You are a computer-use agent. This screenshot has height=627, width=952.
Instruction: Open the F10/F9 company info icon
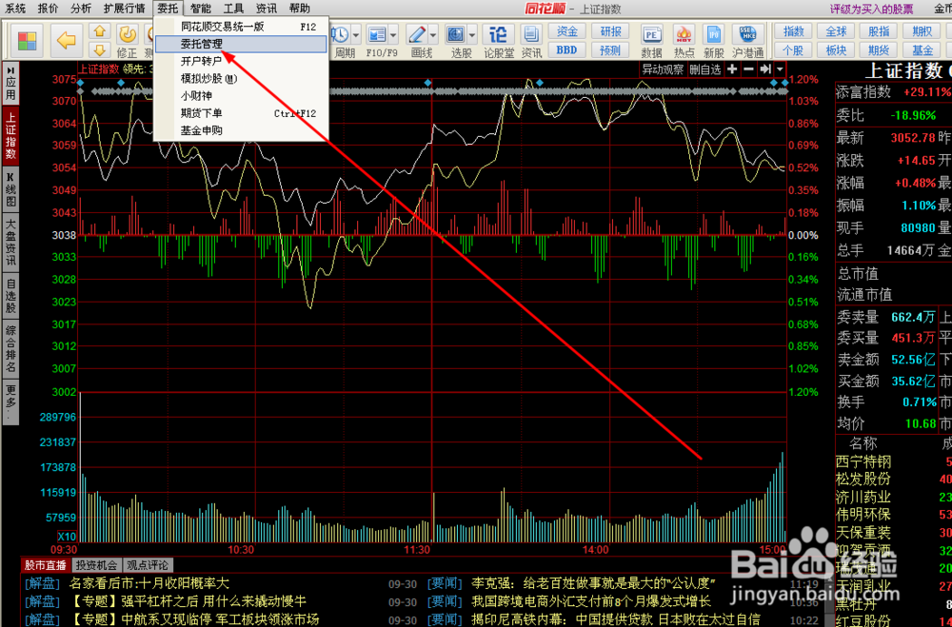coord(377,34)
